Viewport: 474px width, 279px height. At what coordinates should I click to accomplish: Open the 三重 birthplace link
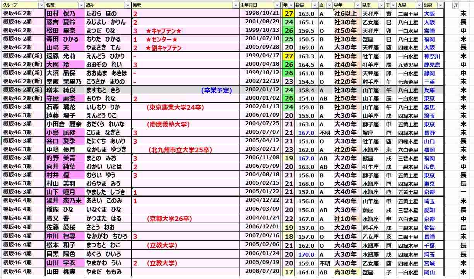(x=429, y=82)
